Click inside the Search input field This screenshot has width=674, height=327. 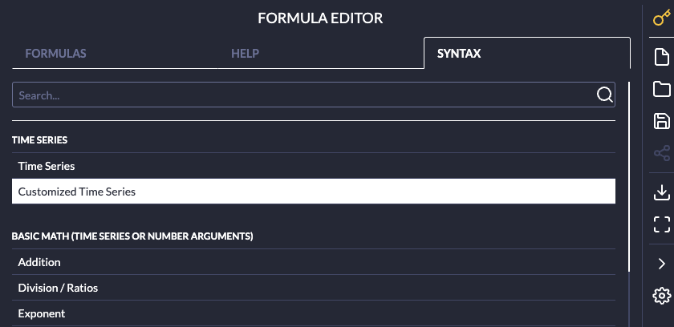pos(305,95)
